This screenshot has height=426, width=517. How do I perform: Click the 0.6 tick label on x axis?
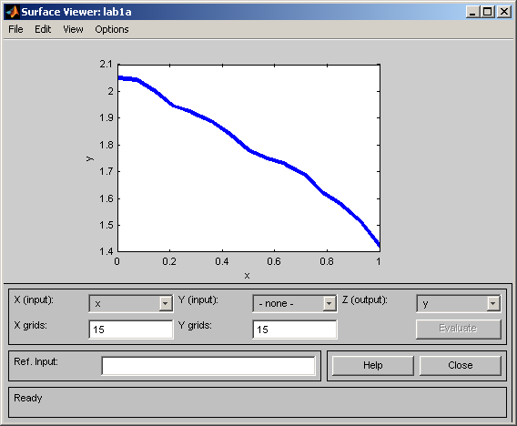274,262
